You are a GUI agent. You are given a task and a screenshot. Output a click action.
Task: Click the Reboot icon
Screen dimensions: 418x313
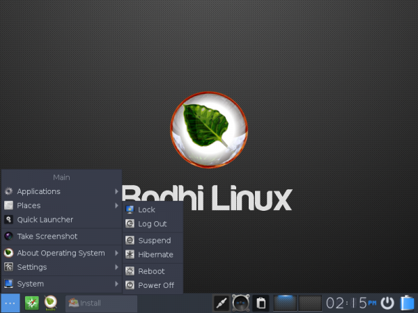pos(130,271)
